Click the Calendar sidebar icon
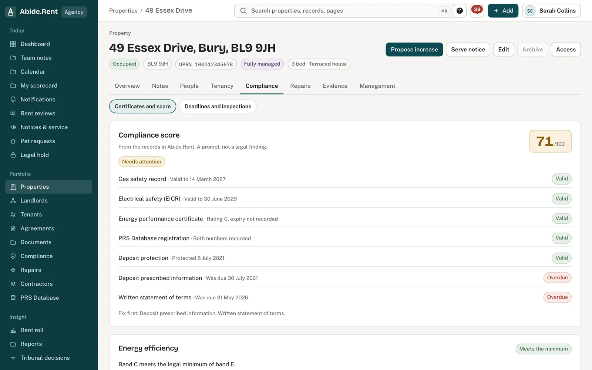592x370 pixels. click(x=13, y=72)
